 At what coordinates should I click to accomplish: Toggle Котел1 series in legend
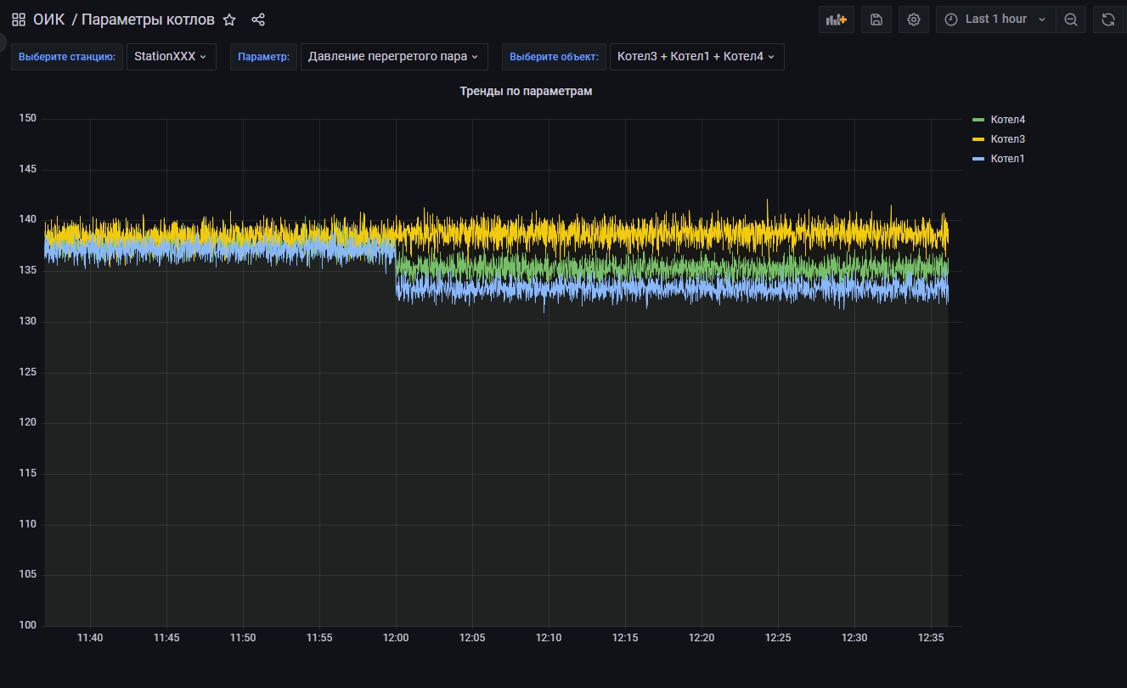coord(1007,159)
